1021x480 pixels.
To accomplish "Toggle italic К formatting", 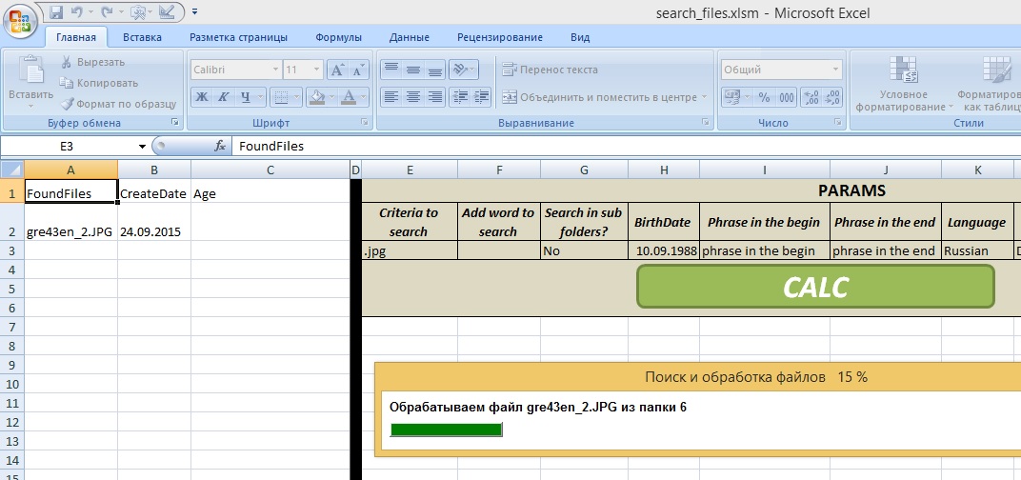I will [x=223, y=97].
